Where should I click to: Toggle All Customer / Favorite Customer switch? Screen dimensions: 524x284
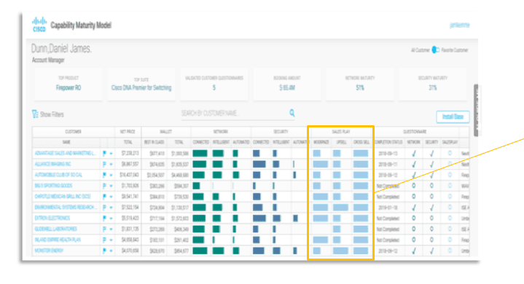point(435,50)
